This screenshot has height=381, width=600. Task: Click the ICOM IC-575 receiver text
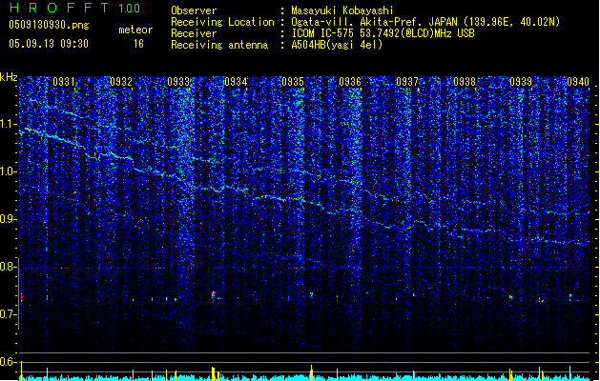(x=383, y=33)
